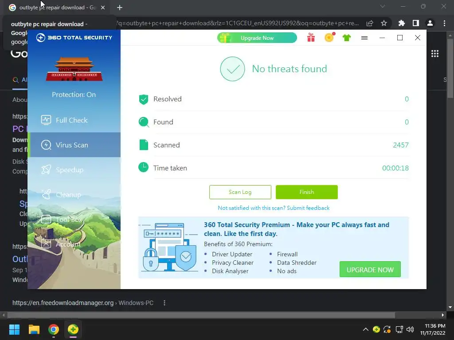Click the Resolved shield icon
Image resolution: width=454 pixels, height=340 pixels.
(x=143, y=99)
